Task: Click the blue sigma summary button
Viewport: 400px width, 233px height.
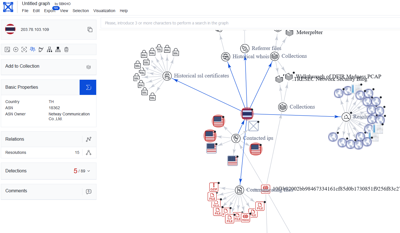Action: 88,87
